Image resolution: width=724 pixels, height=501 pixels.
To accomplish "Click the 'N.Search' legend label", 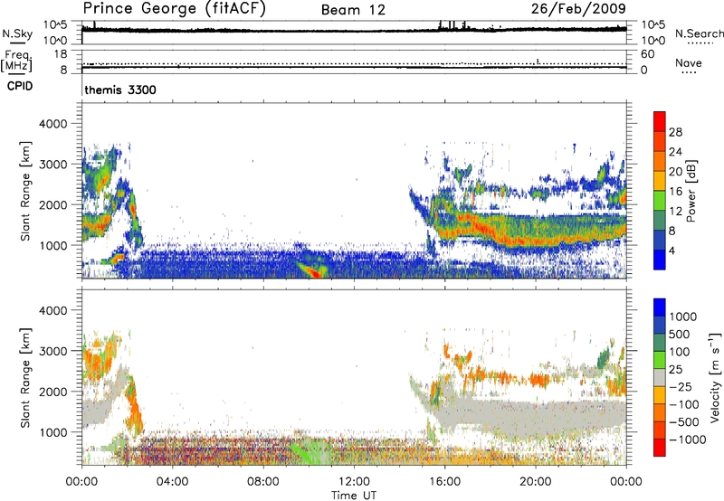I will [700, 33].
